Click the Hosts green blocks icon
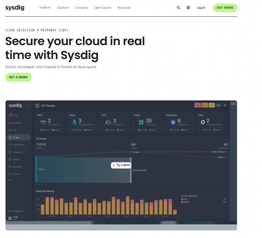The width and height of the screenshot is (262, 238). point(141,122)
